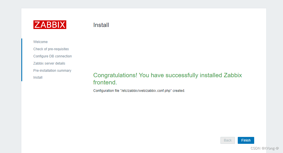
Task: Click the Finish button
Action: point(246,140)
